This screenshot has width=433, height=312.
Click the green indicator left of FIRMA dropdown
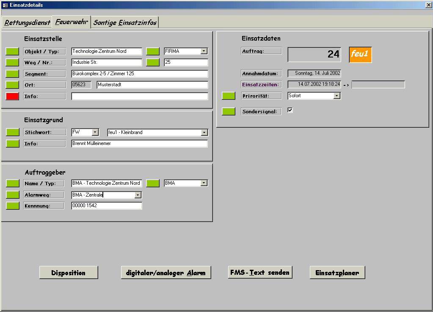point(153,51)
